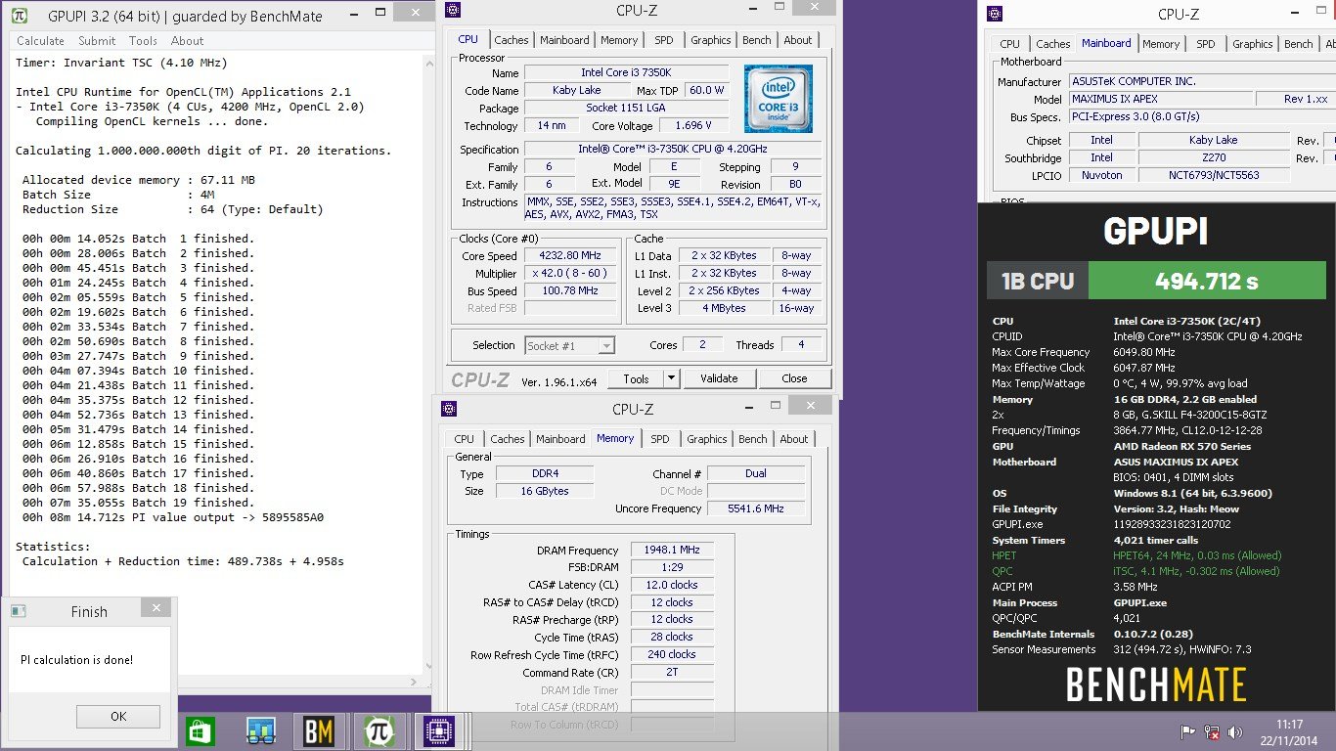
Task: Open the Calculate menu in GPUPI
Action: point(40,41)
